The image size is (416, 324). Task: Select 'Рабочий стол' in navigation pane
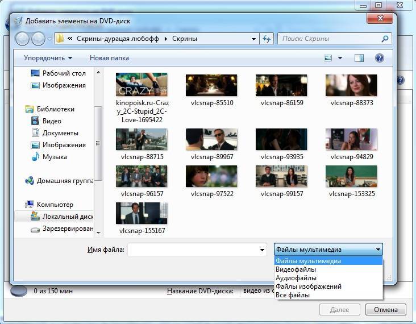point(59,73)
